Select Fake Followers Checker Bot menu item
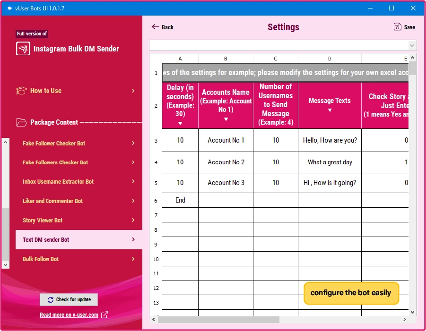426x331 pixels. (79, 162)
